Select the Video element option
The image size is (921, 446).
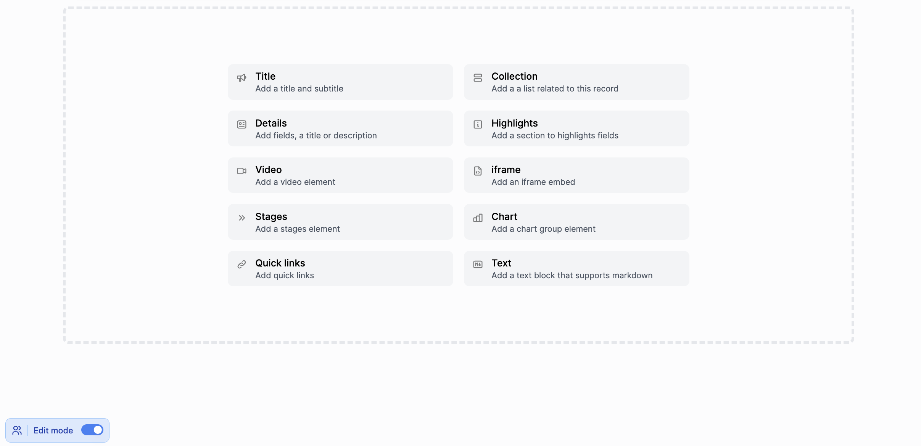tap(340, 175)
